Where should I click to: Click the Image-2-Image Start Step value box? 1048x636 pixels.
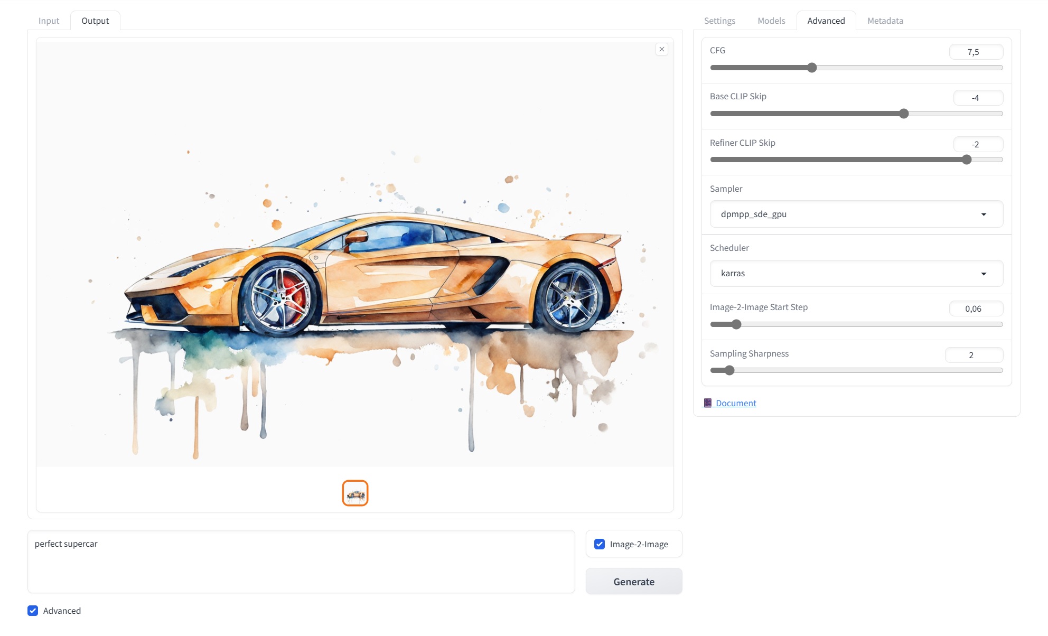[976, 308]
